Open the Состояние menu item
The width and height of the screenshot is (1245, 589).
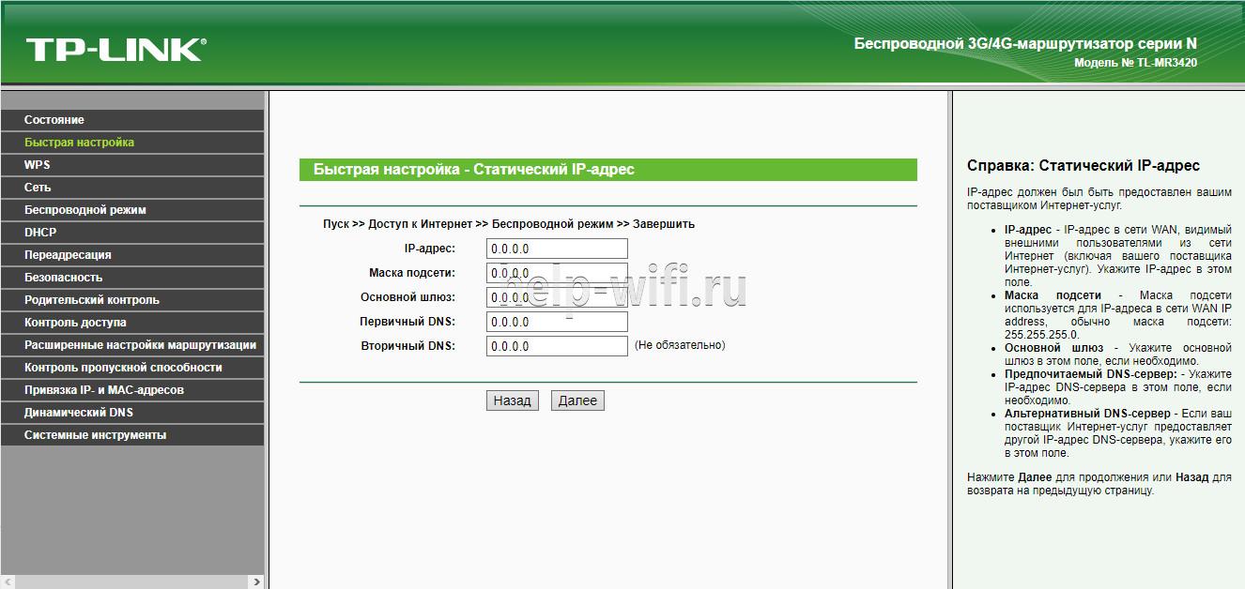click(x=132, y=120)
